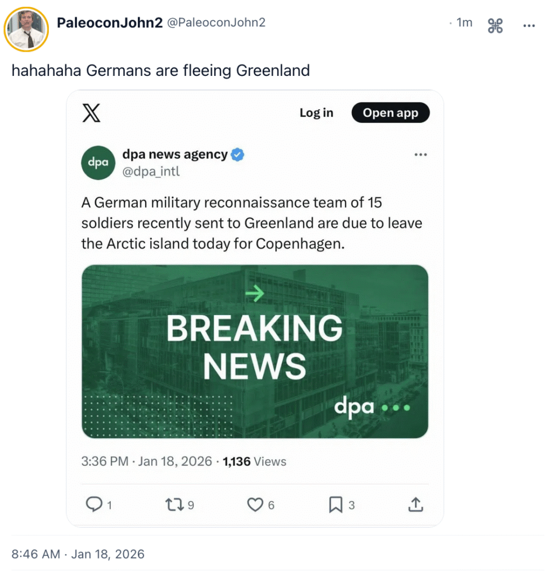Click the dpa news agency avatar
Screen dimensions: 545x576
[x=98, y=163]
